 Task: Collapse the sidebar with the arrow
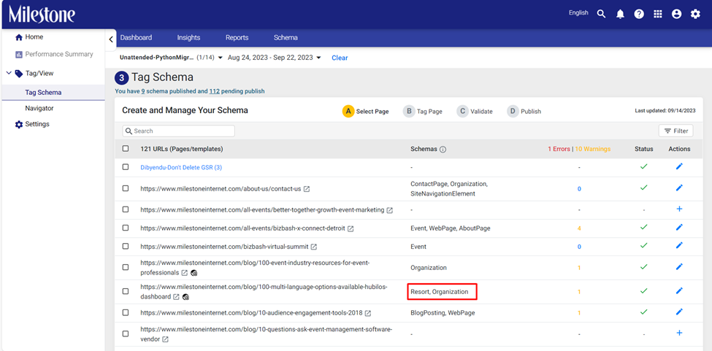pos(111,39)
